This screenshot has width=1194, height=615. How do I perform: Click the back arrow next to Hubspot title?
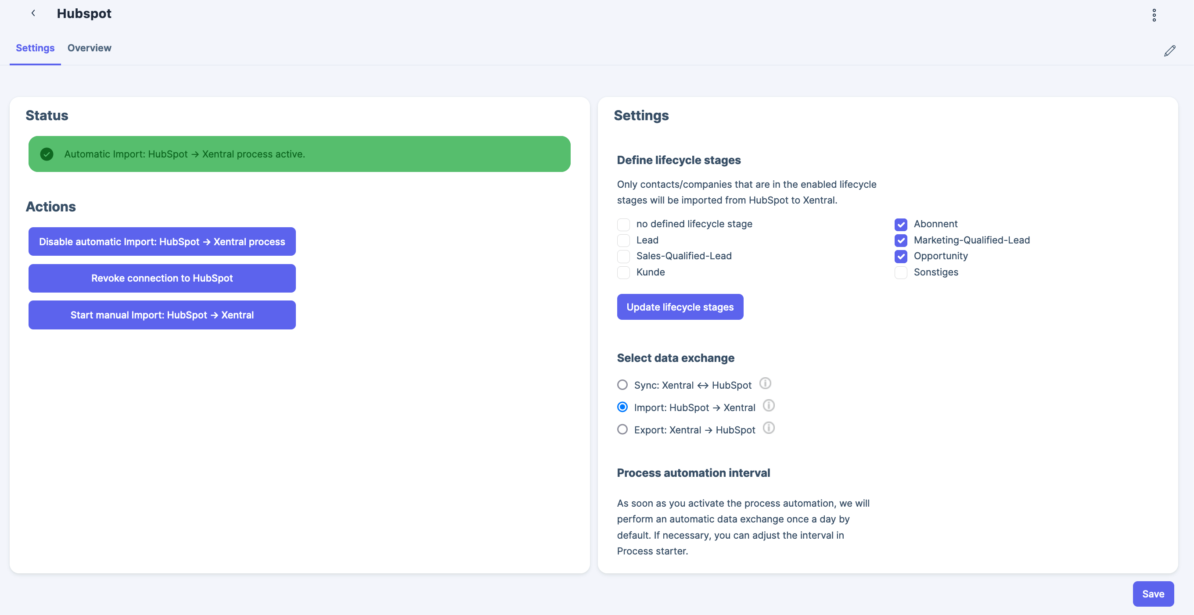[x=33, y=13]
